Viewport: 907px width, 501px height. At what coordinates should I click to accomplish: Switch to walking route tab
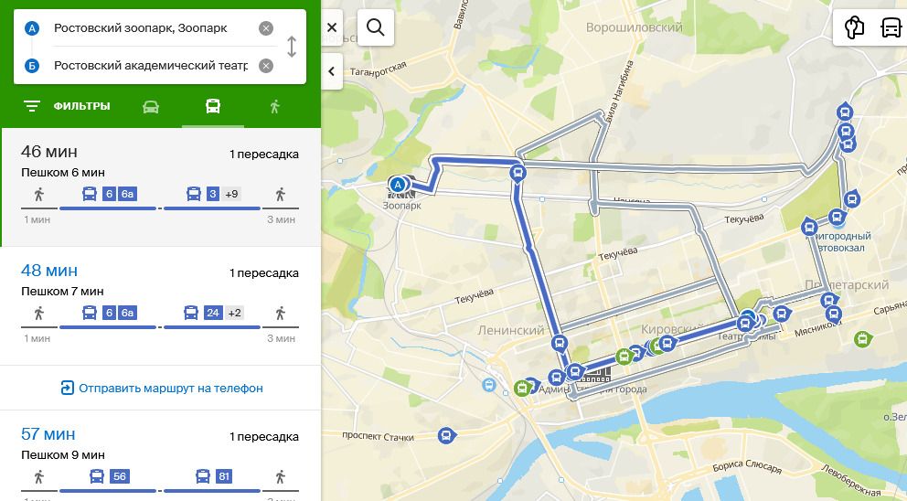pyautogui.click(x=275, y=106)
